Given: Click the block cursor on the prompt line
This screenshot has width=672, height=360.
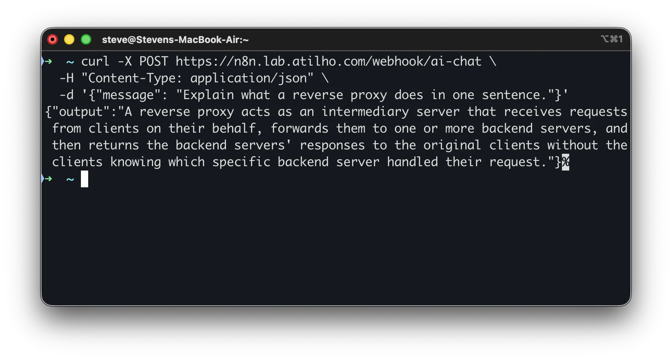Looking at the screenshot, I should pos(85,179).
